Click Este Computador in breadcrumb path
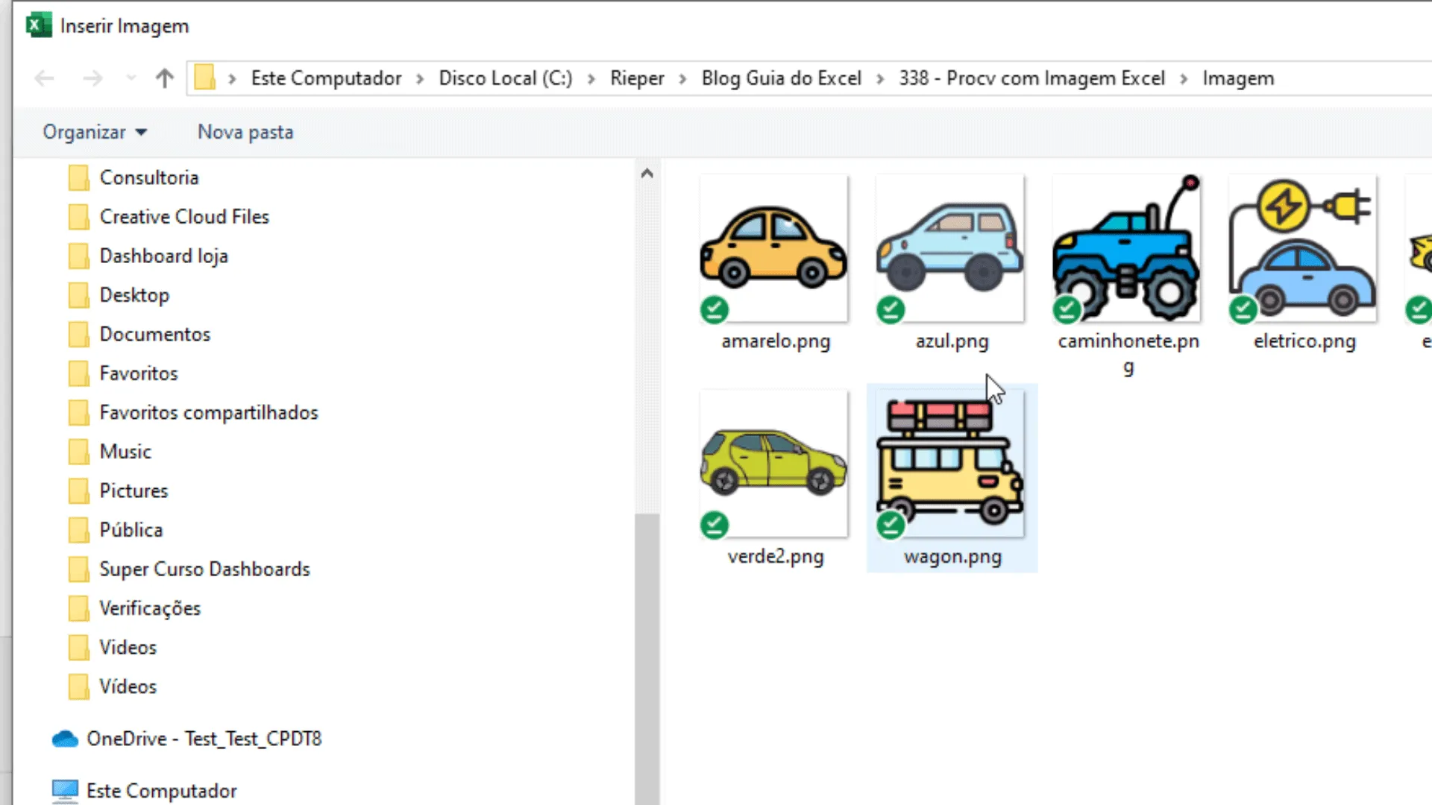Viewport: 1432px width, 805px height. pos(326,78)
